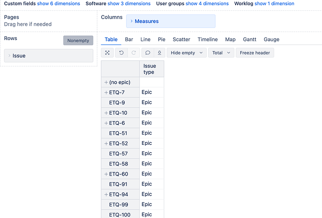Open the comment bubble icon

(147, 53)
